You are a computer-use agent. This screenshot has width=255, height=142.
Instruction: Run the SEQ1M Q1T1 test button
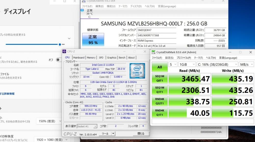pyautogui.click(x=160, y=90)
